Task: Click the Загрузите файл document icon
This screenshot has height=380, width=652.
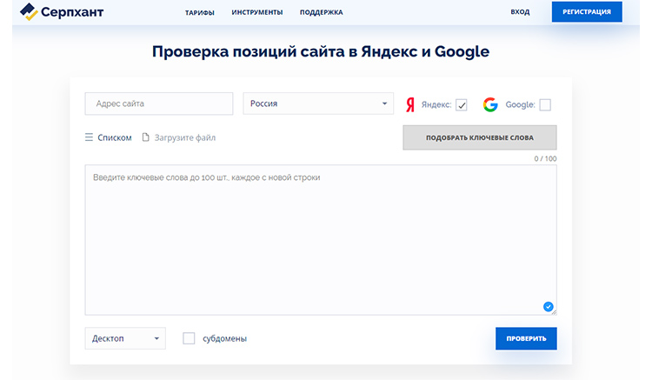Action: click(146, 137)
